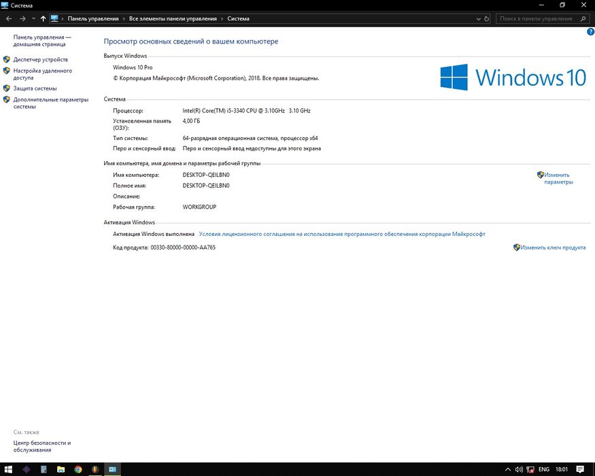Click shield icon beside 'Защита системы'
The width and height of the screenshot is (595, 476).
(x=6, y=88)
